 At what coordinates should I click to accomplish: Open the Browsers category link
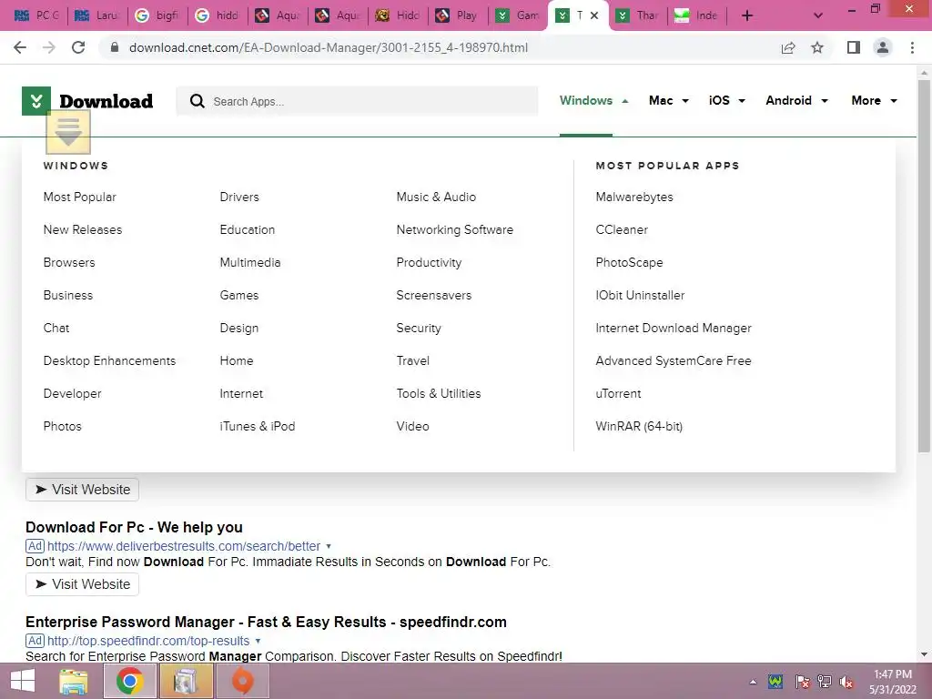[x=69, y=262]
